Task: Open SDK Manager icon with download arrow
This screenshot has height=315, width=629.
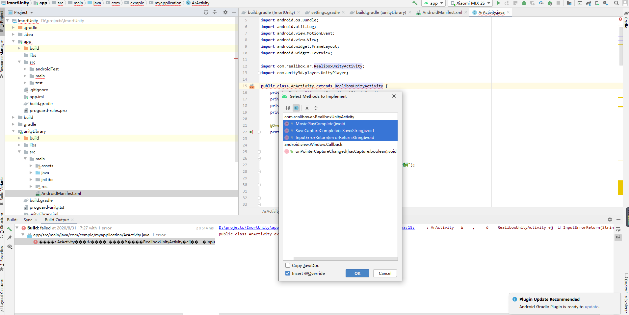Action: (x=605, y=3)
